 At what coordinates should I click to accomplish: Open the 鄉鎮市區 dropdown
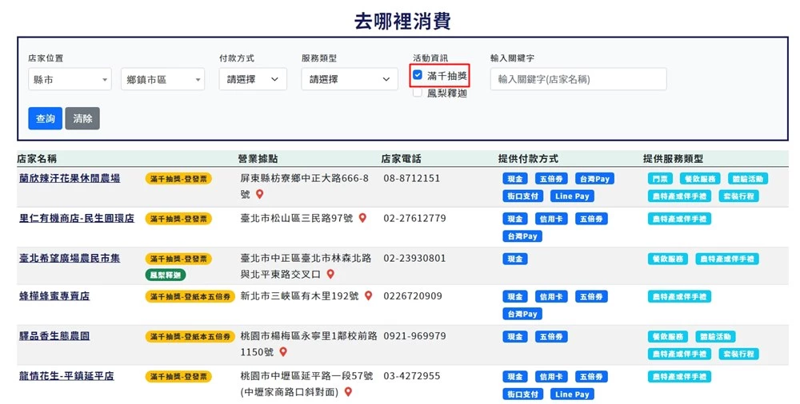point(162,80)
